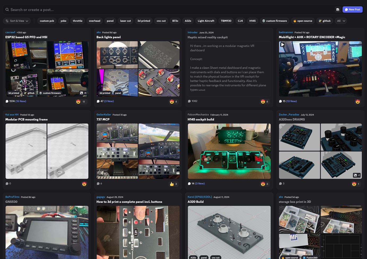Open the Sort & View dropdown
Screen dimensions: 367x259
[17, 21]
